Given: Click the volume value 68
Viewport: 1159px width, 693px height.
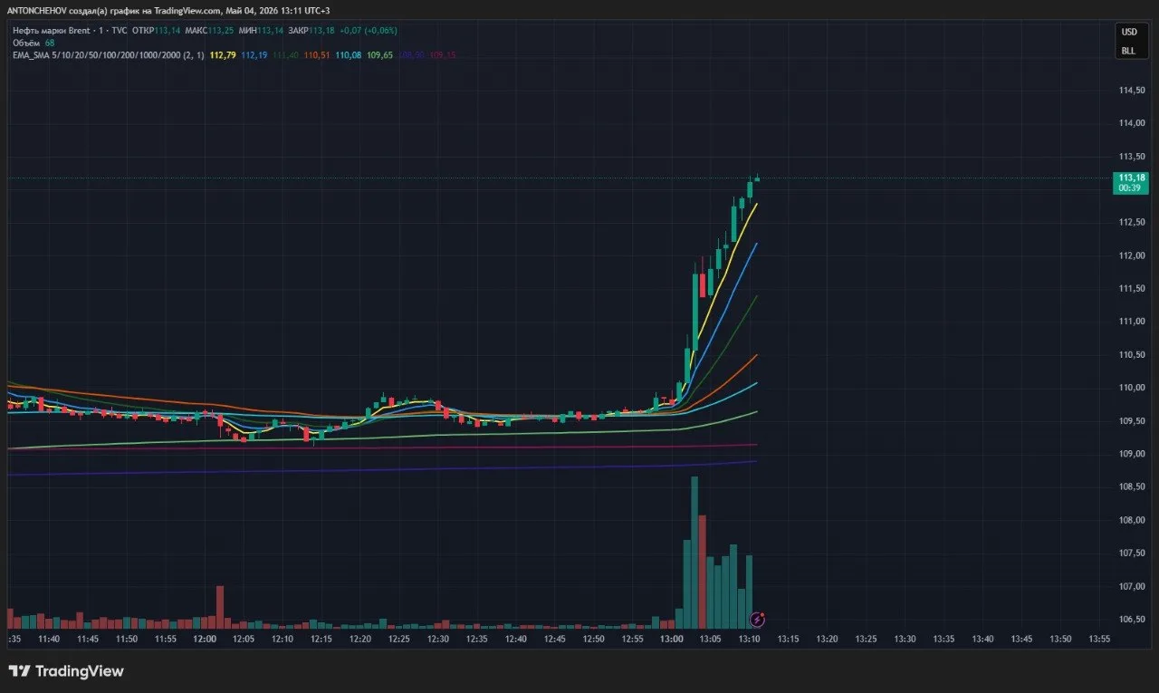Looking at the screenshot, I should (50, 43).
